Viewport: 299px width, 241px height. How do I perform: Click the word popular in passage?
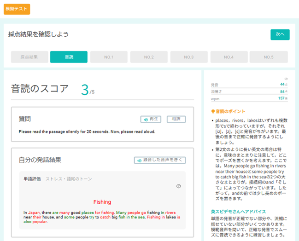[40, 222]
